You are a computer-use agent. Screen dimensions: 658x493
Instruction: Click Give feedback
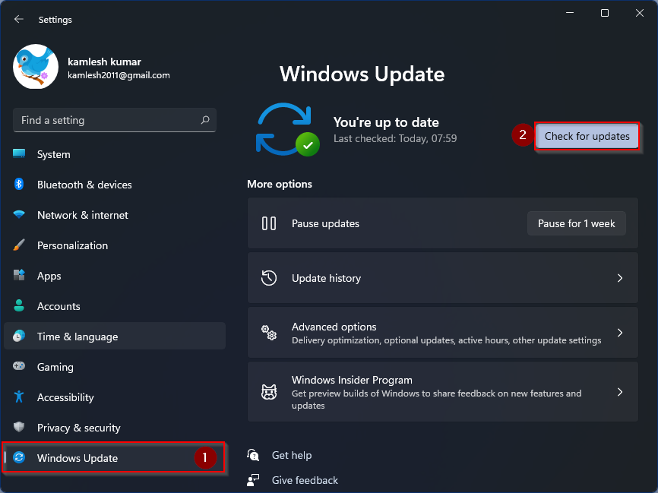pos(303,480)
